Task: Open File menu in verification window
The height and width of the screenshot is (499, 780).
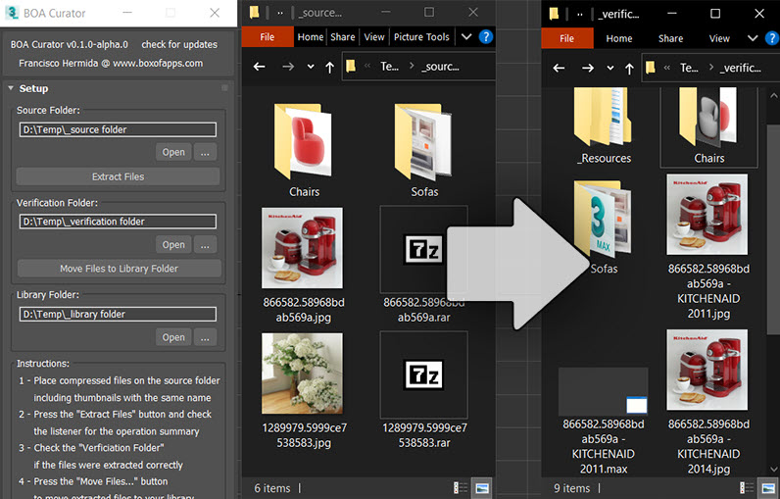Action: [566, 38]
